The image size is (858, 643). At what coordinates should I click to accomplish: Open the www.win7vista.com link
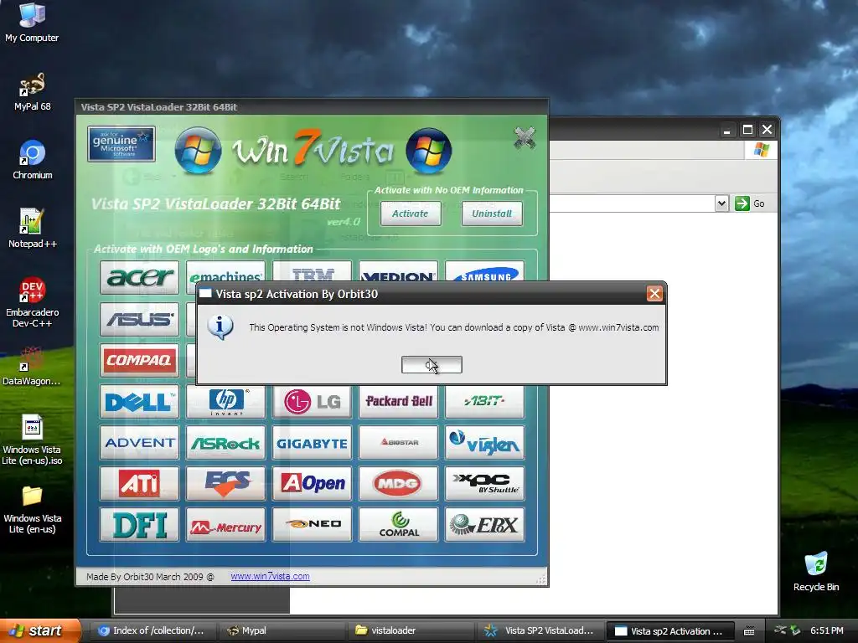[270, 576]
